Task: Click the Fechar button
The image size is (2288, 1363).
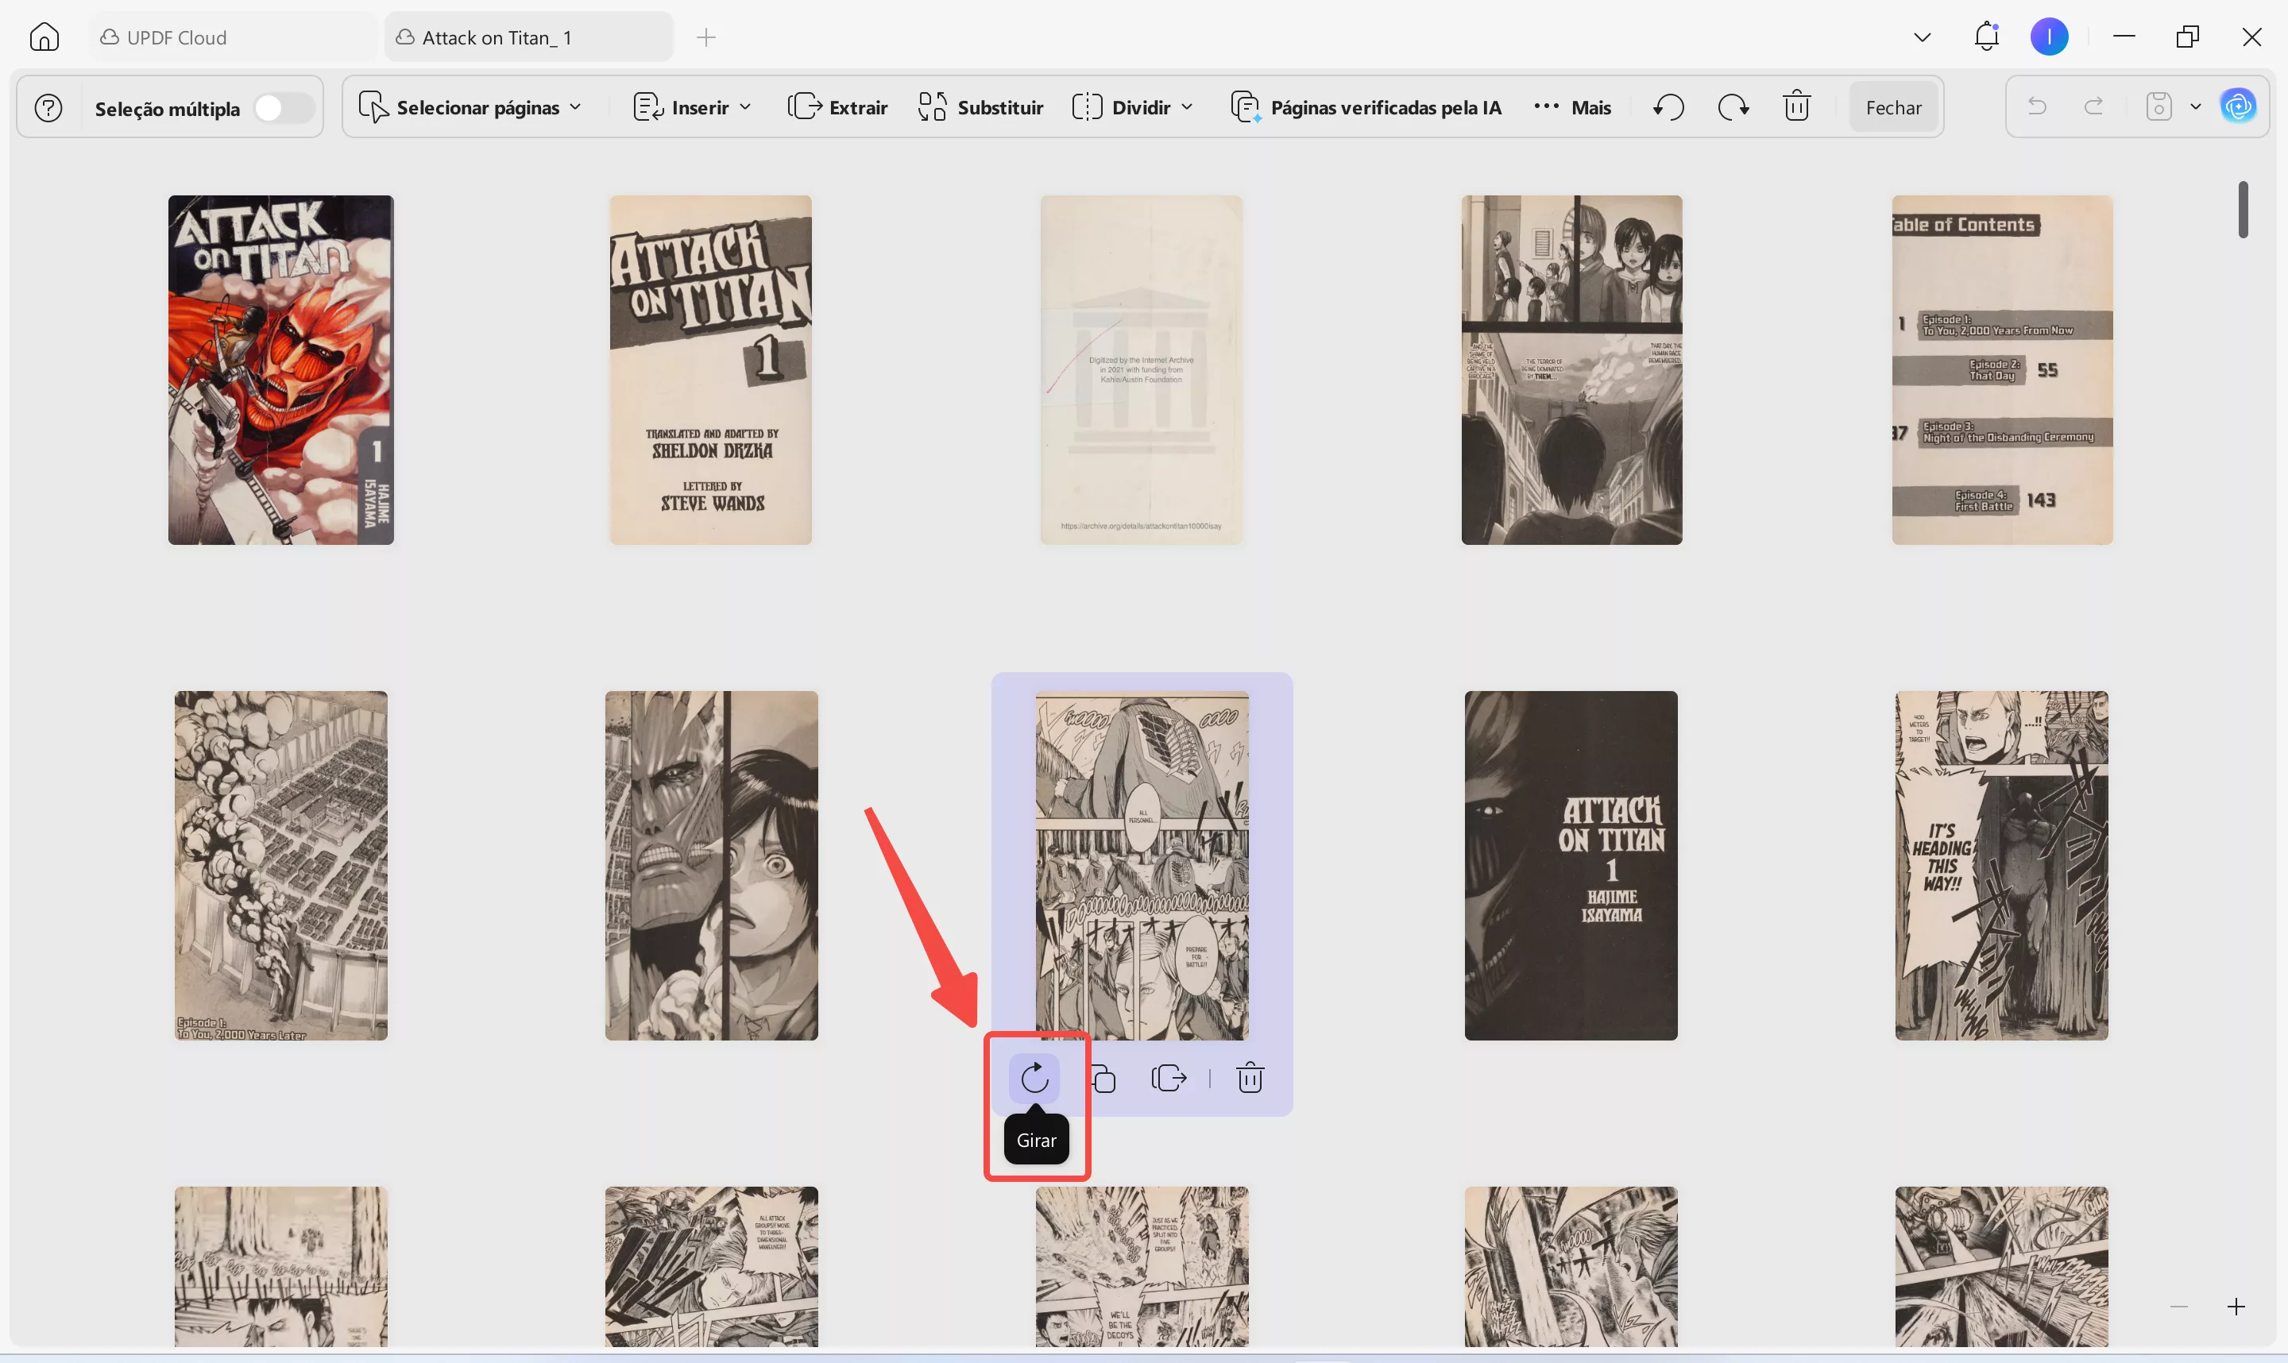Action: click(1893, 107)
